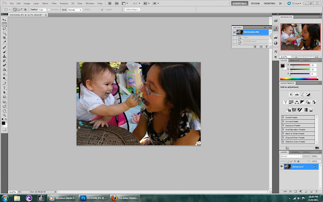The height and width of the screenshot is (202, 323).
Task: Select the Type tool in toolbar
Action: click(x=5, y=88)
